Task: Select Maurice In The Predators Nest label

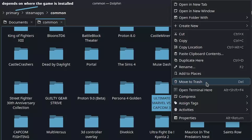Action: pos(197,134)
